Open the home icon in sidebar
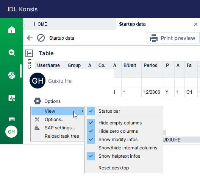The image size is (200, 177). pos(12,30)
